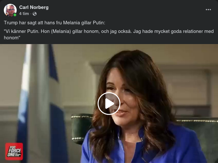Click the Pod Force One logo badge
Screen dimensions: 218x163
(x=14, y=151)
